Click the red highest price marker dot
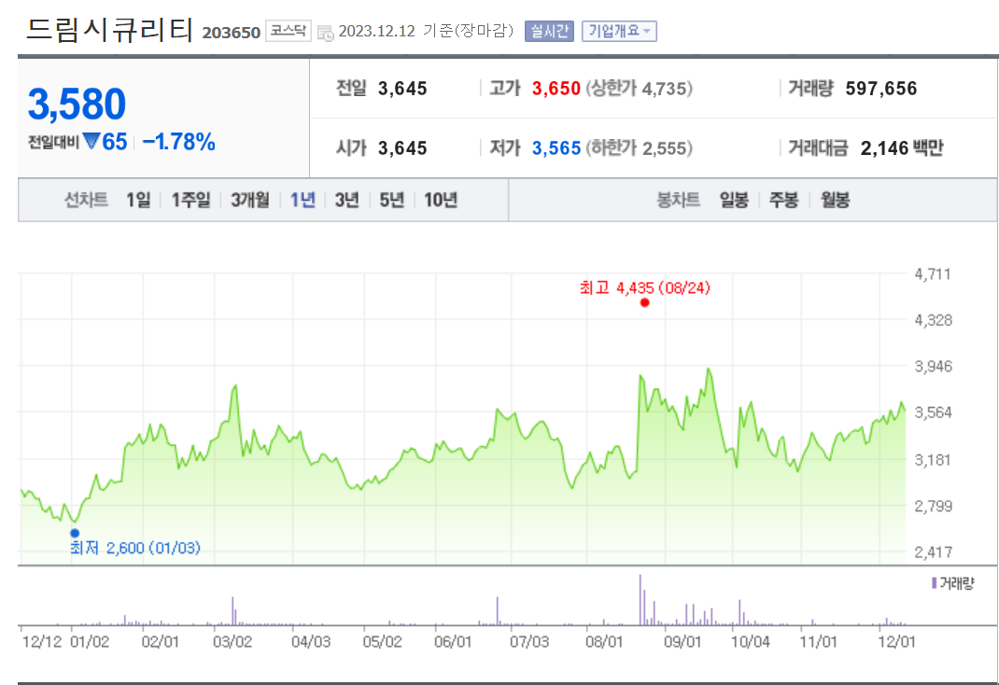The height and width of the screenshot is (685, 999). point(645,303)
